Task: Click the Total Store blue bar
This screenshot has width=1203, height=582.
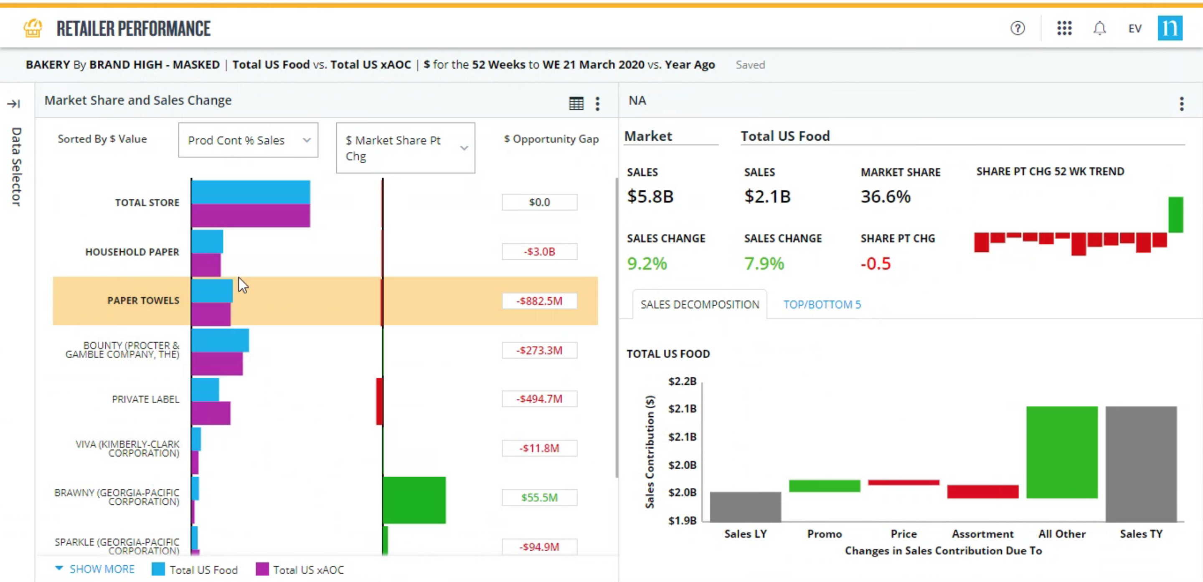Action: [251, 192]
